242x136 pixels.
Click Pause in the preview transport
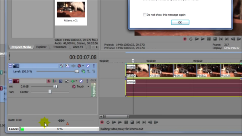(209, 39)
